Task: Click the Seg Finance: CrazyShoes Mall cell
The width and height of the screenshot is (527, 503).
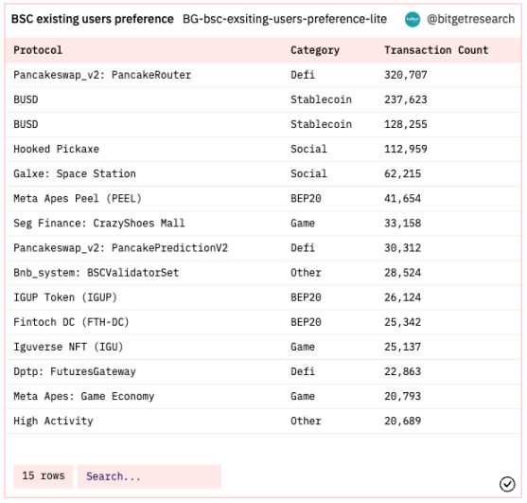Action: coord(99,224)
